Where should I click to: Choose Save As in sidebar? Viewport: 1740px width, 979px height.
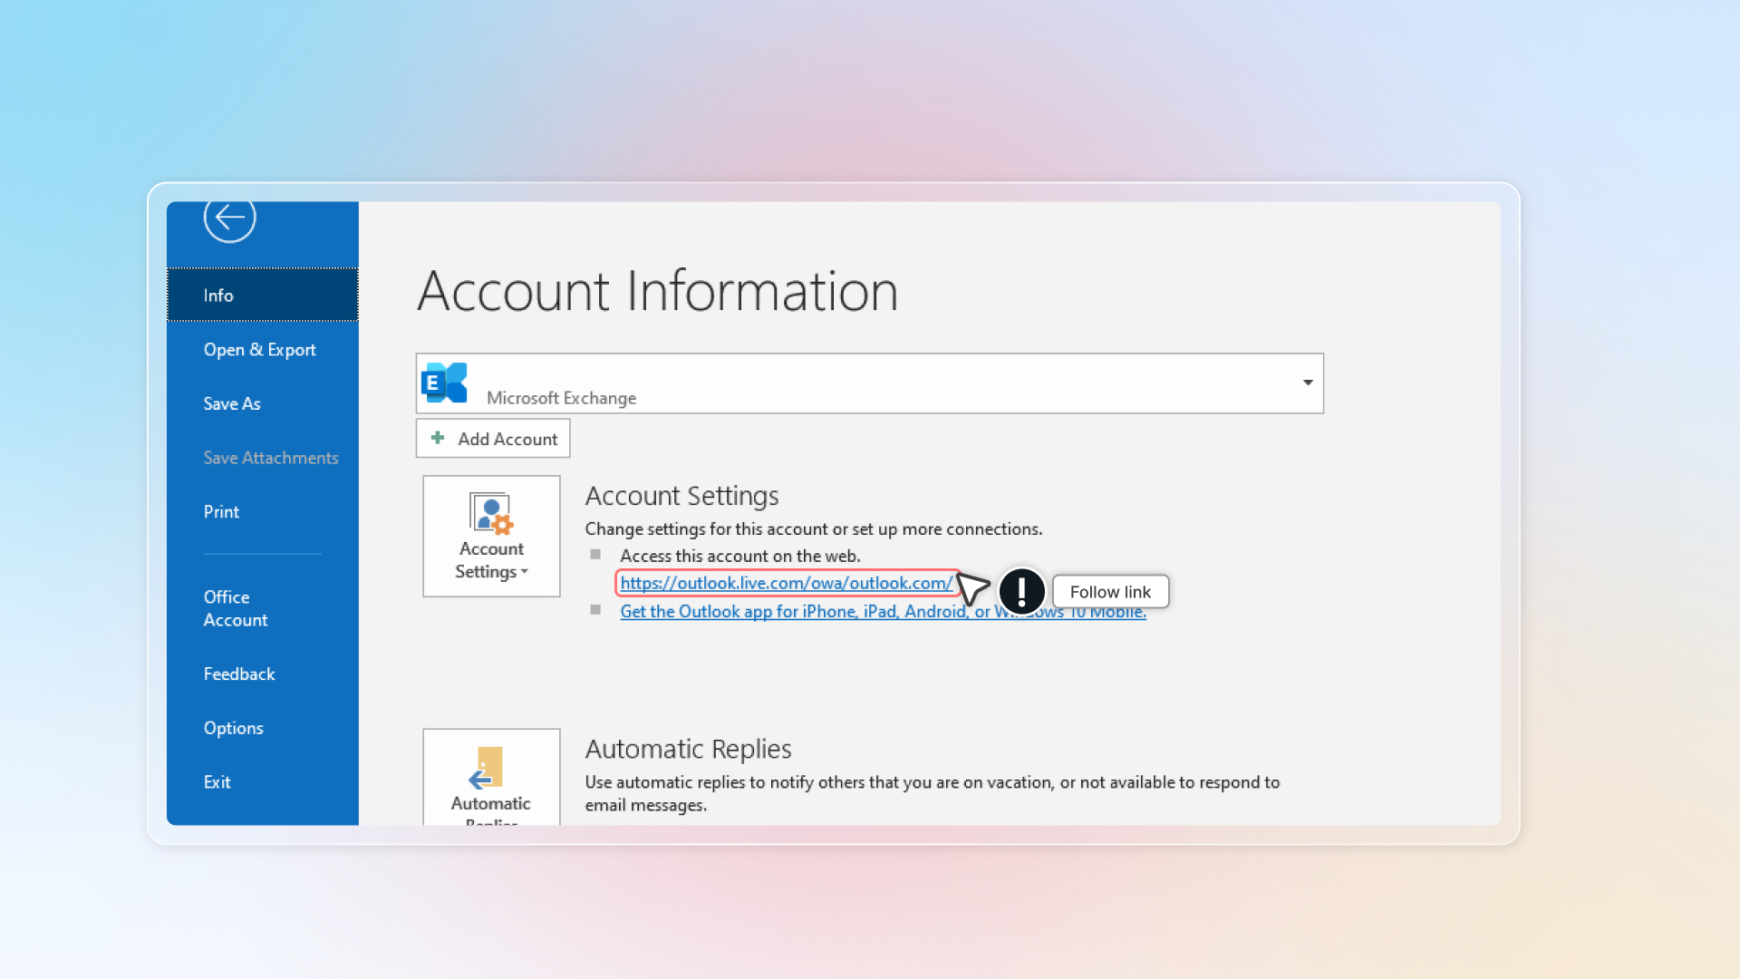pos(232,403)
